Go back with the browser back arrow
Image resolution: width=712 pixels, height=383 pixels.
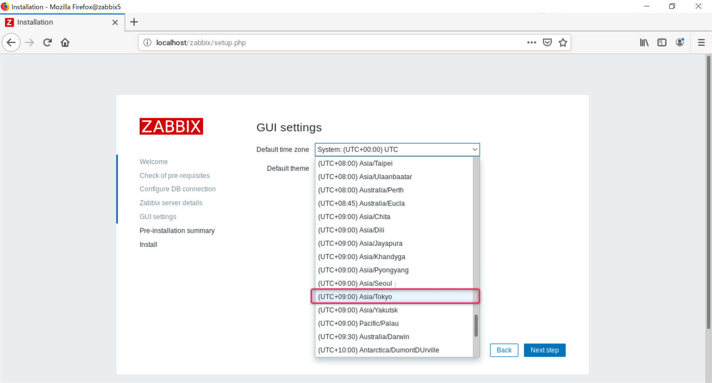pos(11,43)
